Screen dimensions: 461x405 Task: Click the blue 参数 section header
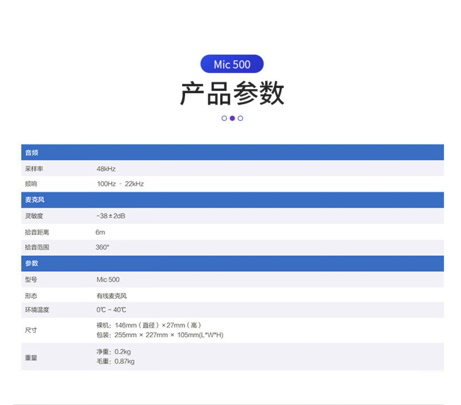point(232,263)
